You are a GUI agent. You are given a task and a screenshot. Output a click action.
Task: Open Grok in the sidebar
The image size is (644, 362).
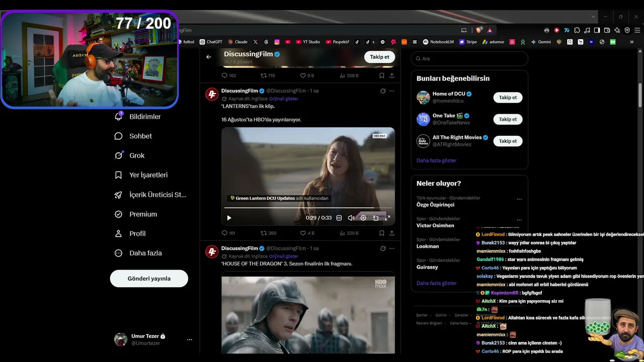click(x=129, y=155)
